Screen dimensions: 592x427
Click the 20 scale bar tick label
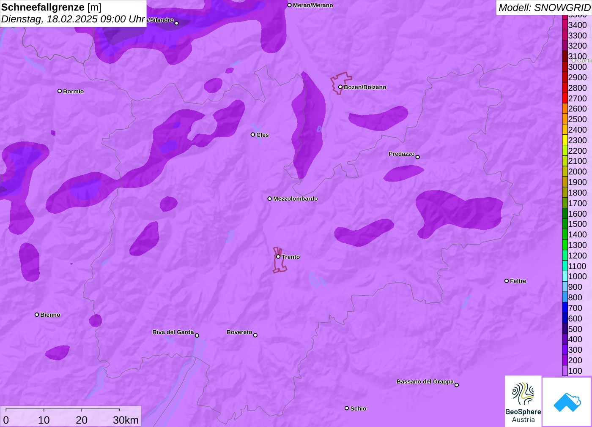pyautogui.click(x=82, y=420)
